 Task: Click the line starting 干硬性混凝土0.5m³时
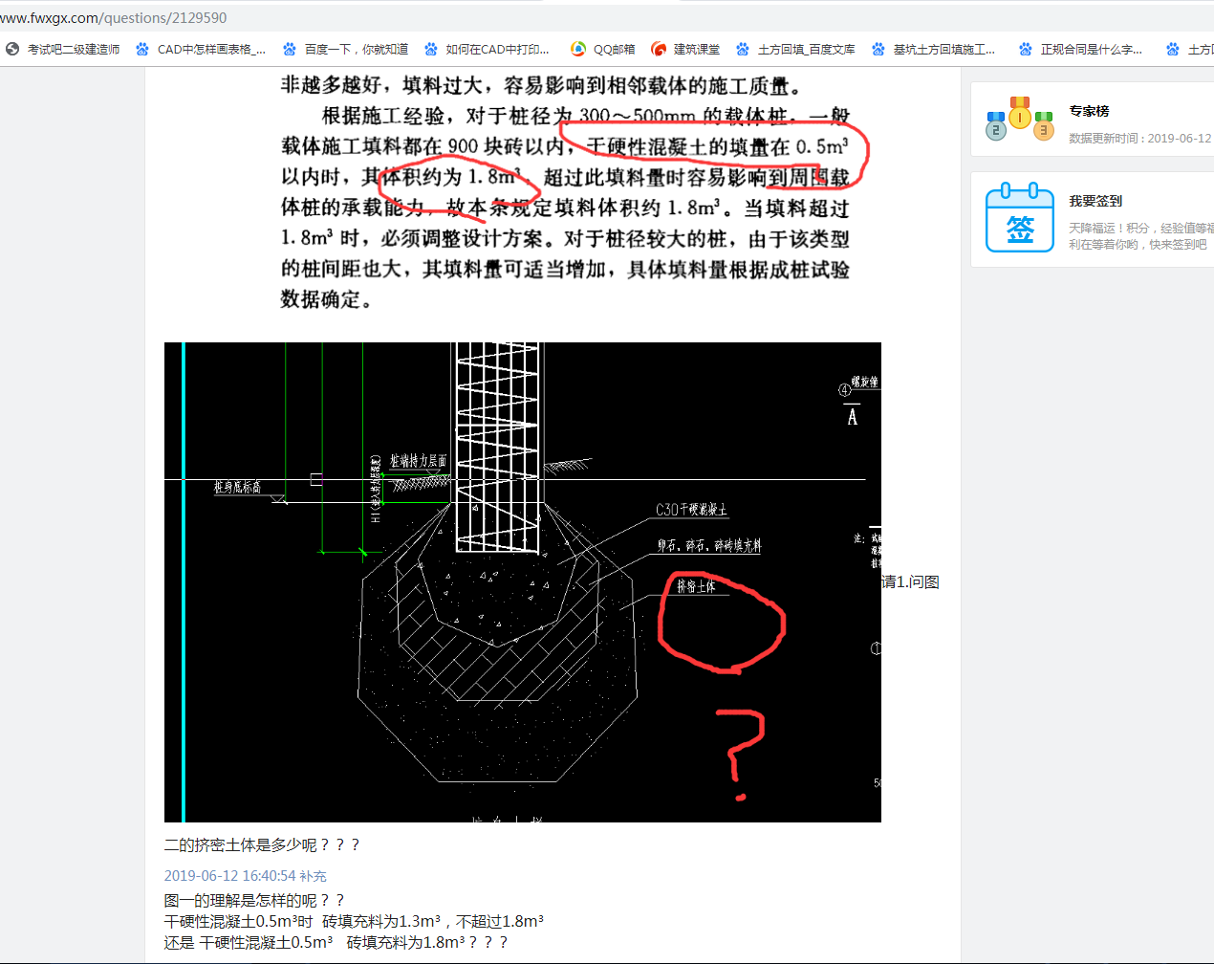(354, 921)
